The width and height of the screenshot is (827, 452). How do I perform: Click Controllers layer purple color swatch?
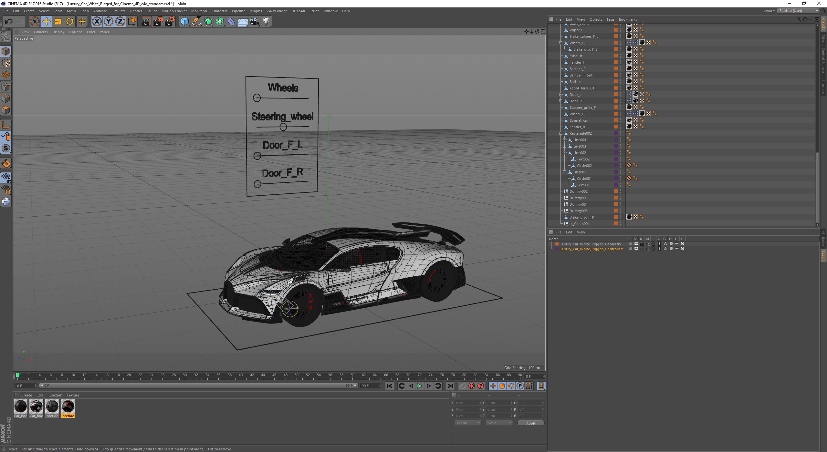pyautogui.click(x=557, y=249)
